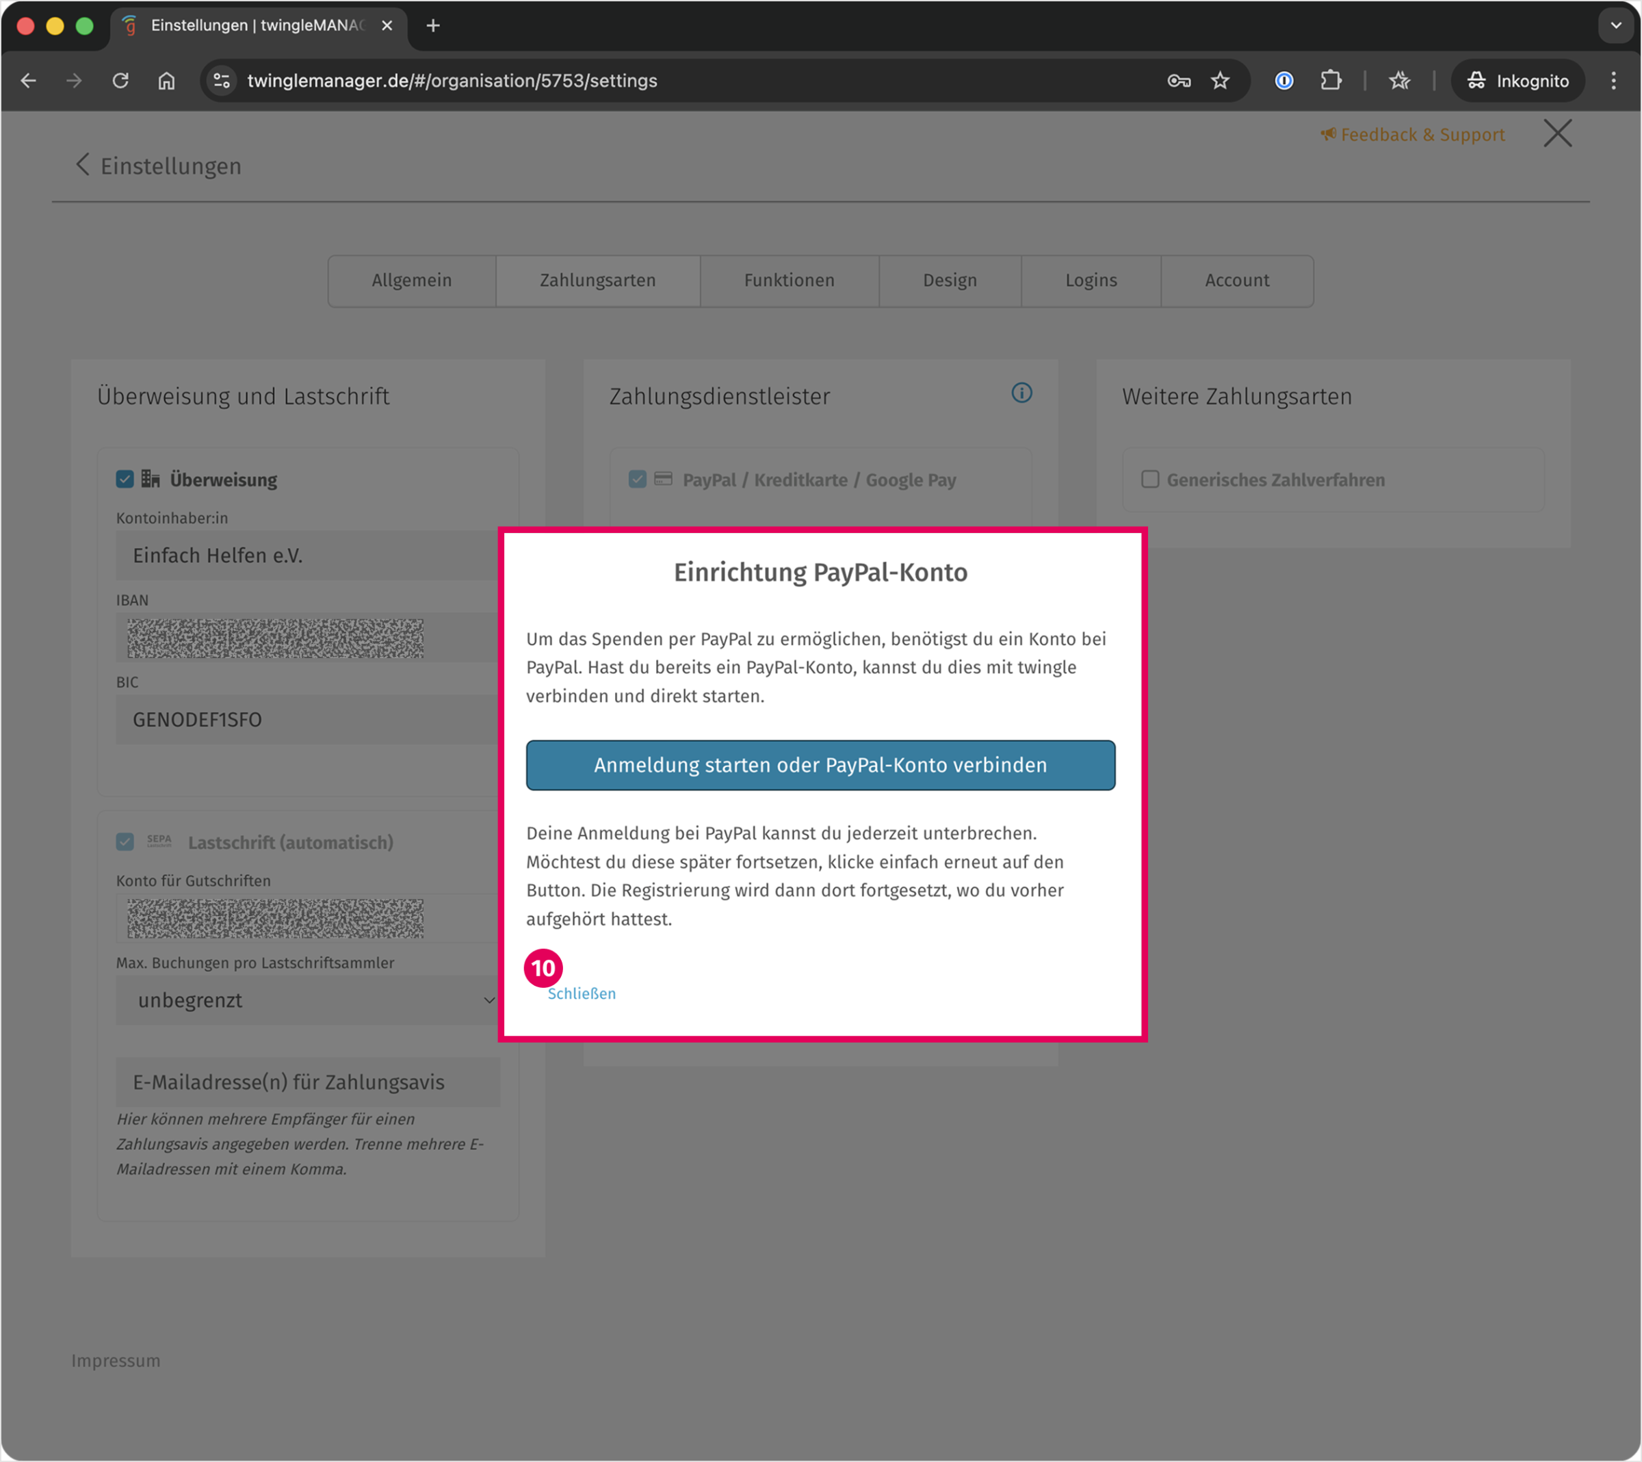Bookmark page with the star icon

click(x=1219, y=80)
